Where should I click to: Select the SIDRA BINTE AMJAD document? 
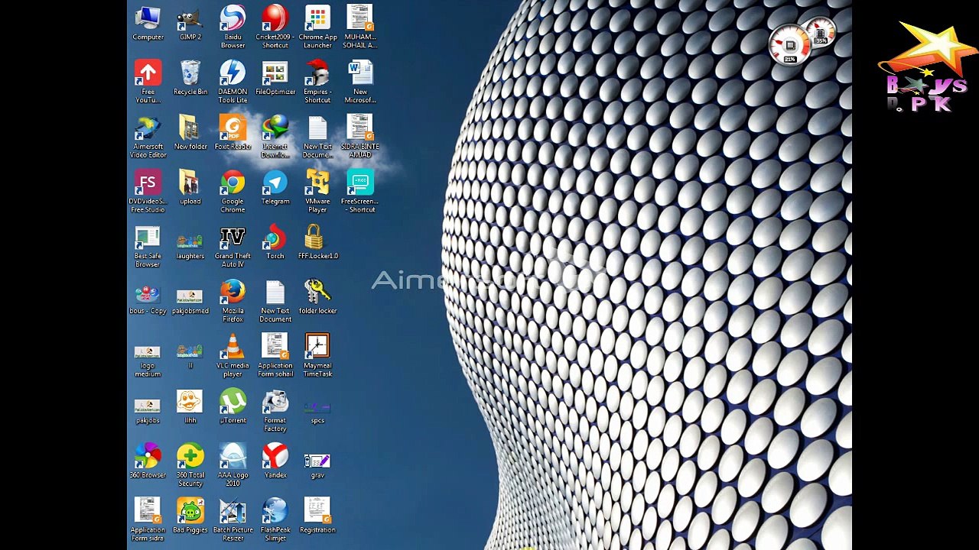[359, 137]
